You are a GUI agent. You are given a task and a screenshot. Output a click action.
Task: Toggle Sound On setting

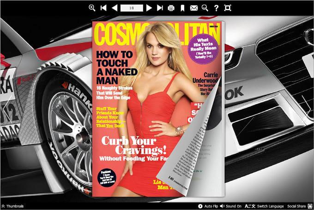(x=231, y=206)
